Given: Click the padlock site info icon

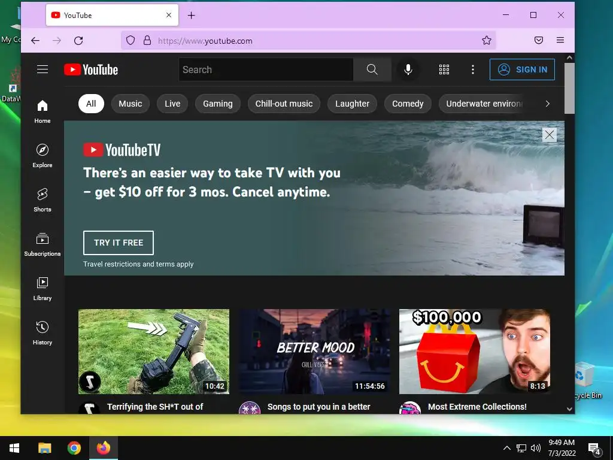Looking at the screenshot, I should click(x=147, y=40).
